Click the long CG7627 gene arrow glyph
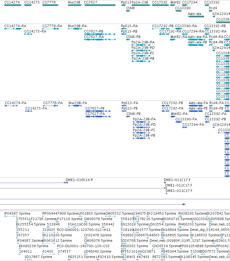This screenshot has height=261, width=230. coord(100,5)
